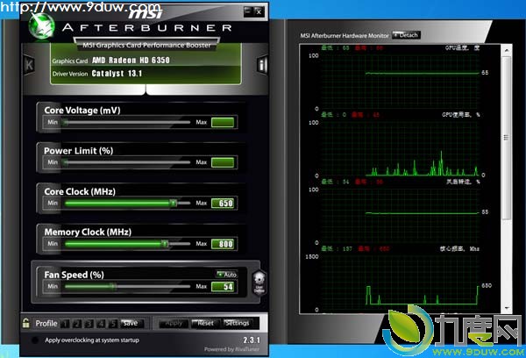Click the GPU temperature graph

399,82
